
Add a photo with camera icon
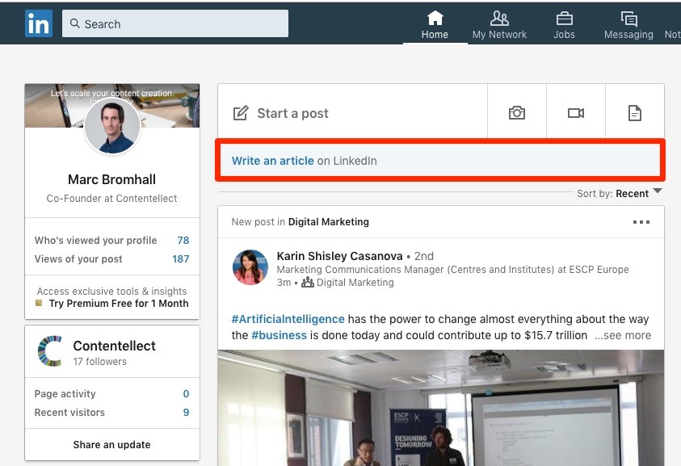517,113
